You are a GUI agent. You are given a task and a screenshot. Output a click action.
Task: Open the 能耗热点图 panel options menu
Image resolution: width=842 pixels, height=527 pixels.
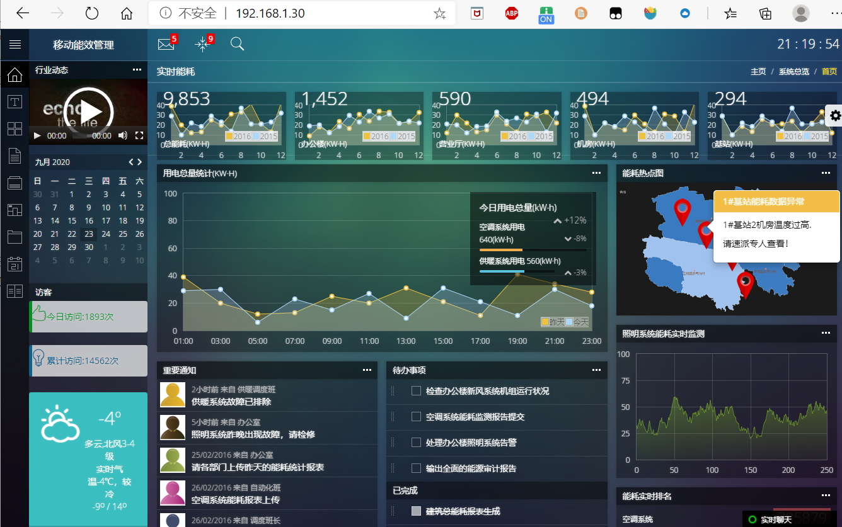pyautogui.click(x=826, y=173)
